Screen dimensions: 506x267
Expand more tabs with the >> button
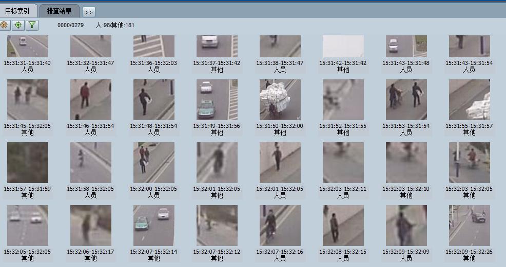tap(88, 12)
